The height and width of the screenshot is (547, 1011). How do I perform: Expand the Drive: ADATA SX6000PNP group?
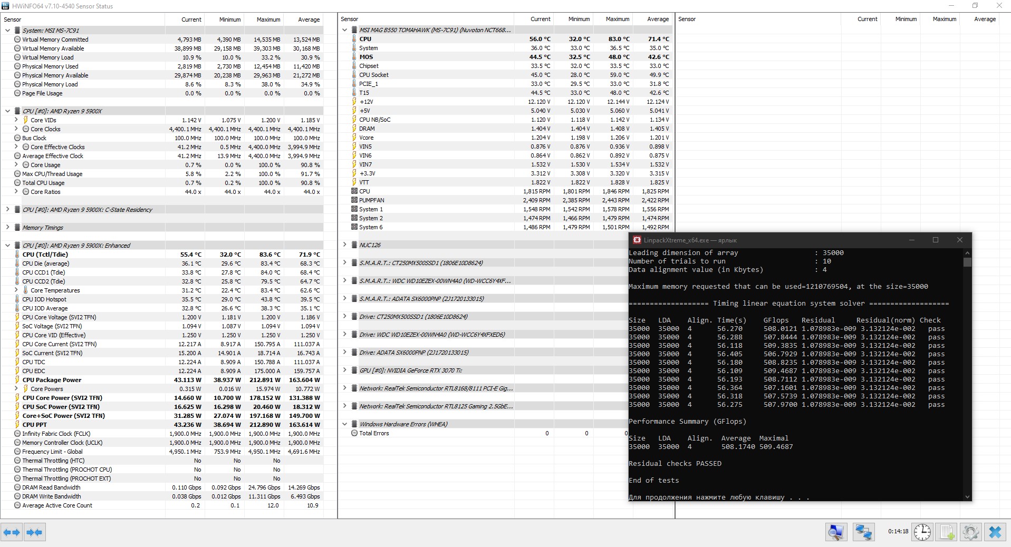(344, 353)
